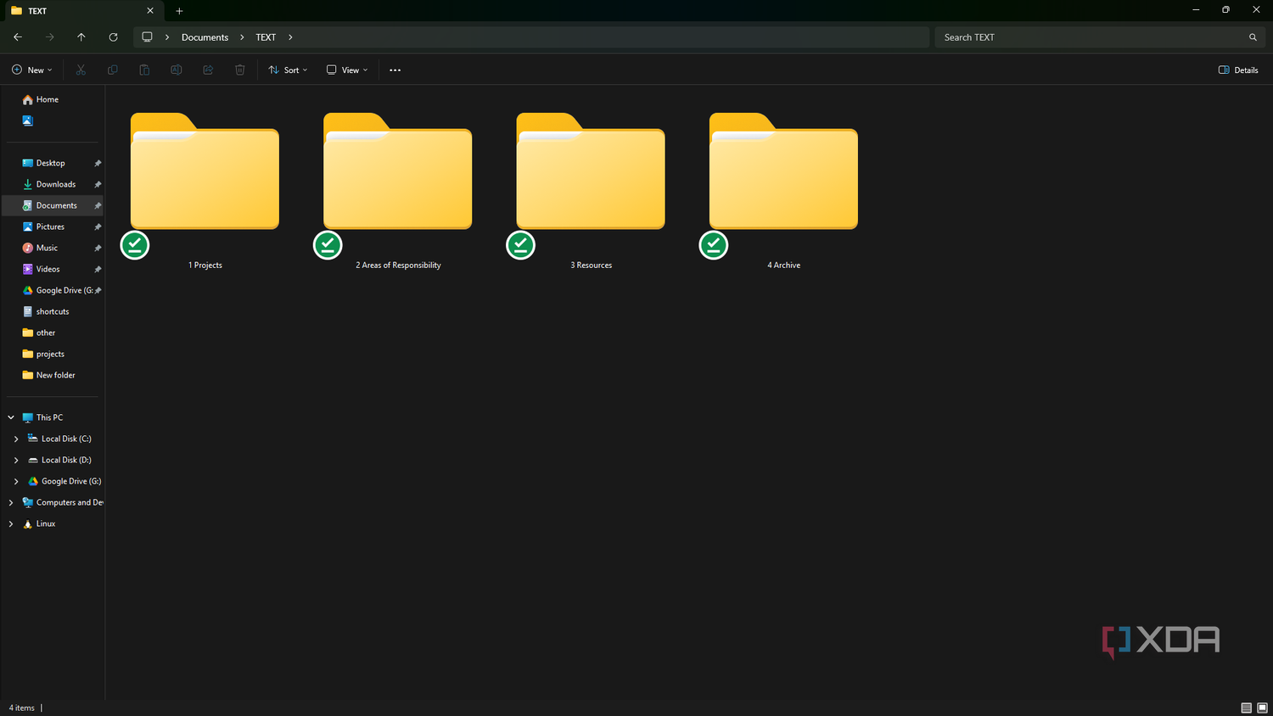The width and height of the screenshot is (1273, 716).
Task: Open the See more options menu
Action: (395, 70)
